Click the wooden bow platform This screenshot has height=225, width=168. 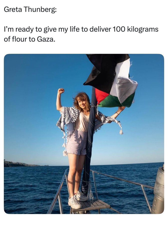(92, 204)
